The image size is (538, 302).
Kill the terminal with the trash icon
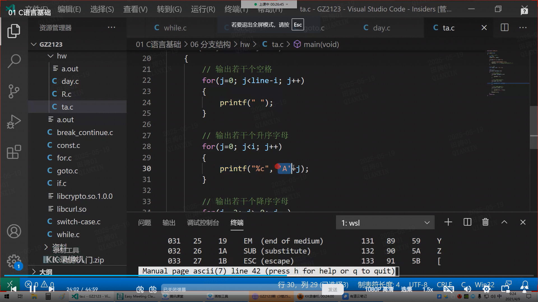tap(485, 222)
